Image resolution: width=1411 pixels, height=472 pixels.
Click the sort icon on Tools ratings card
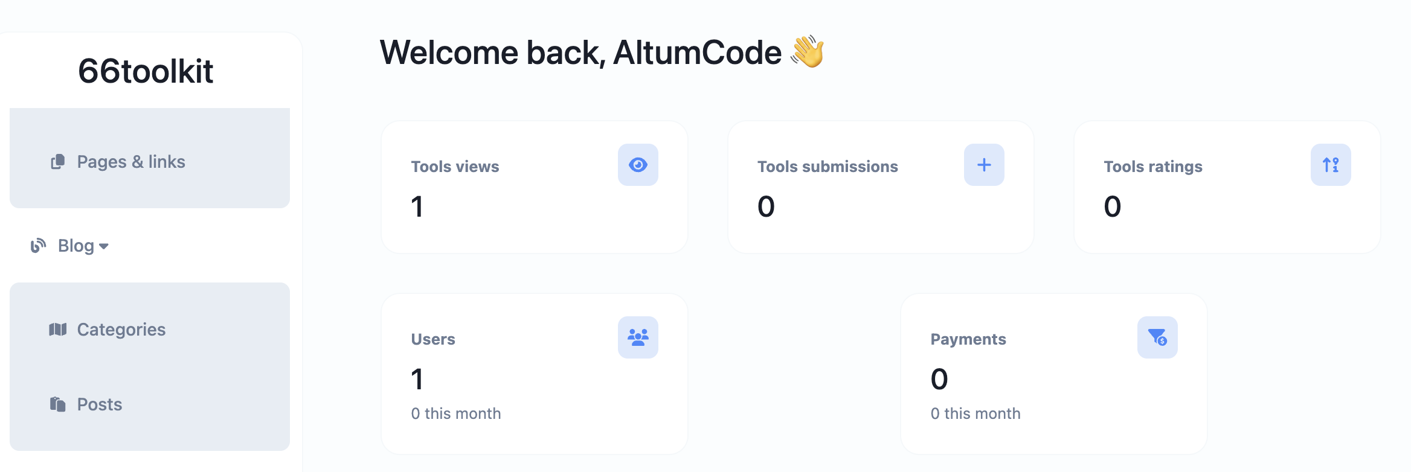(1331, 165)
